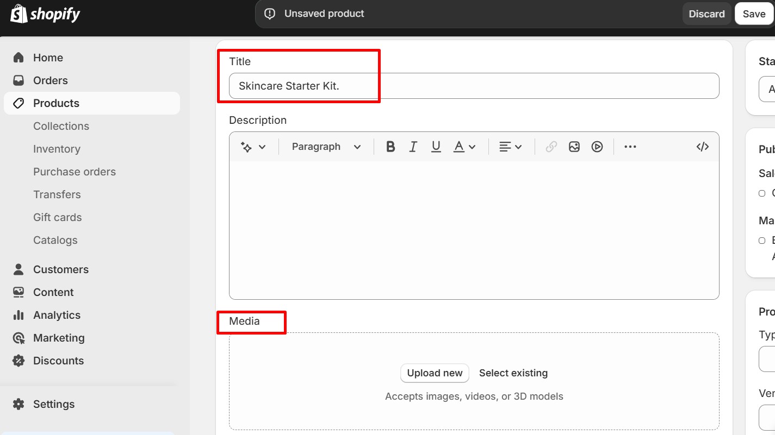
Task: Open the text color dropdown
Action: point(464,146)
